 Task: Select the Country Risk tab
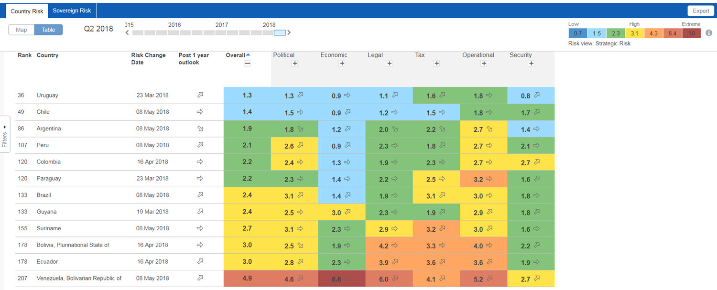[x=27, y=11]
